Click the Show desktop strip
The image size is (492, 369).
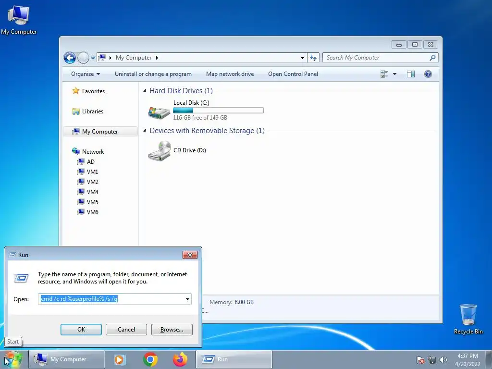tap(489, 359)
